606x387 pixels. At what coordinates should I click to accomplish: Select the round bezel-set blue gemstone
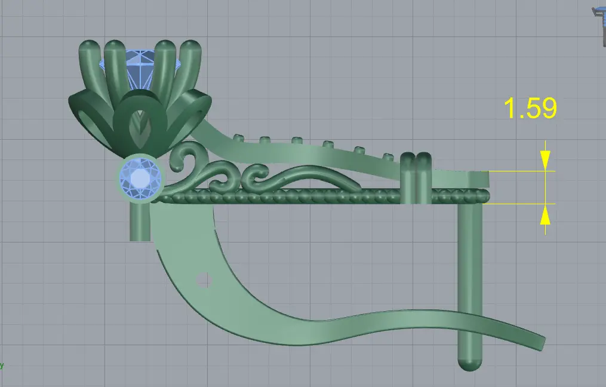coord(141,178)
